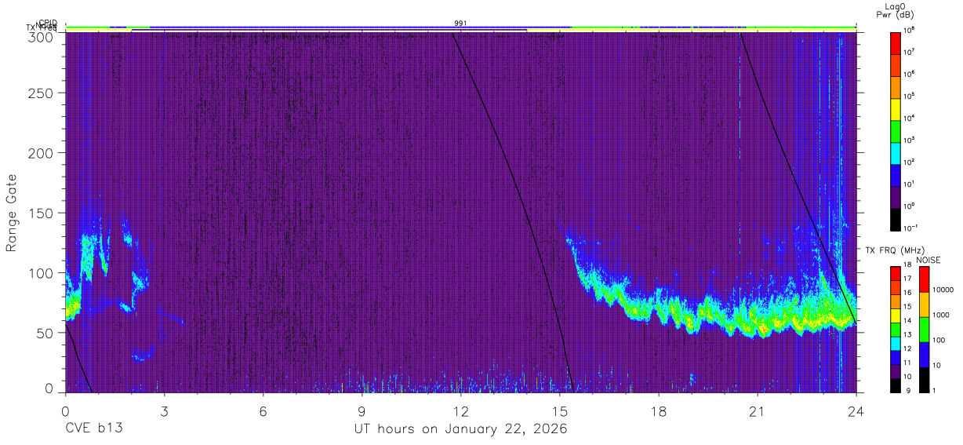This screenshot has width=963, height=445.
Task: Click the '3' tick on the UT hours axis
Action: [x=164, y=410]
